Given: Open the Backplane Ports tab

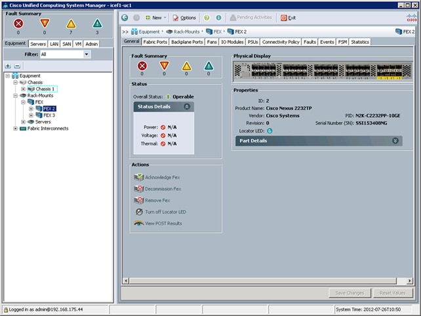Looking at the screenshot, I should pos(187,42).
